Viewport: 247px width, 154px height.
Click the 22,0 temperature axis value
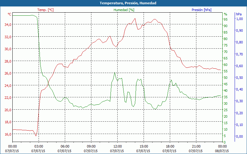8,98
